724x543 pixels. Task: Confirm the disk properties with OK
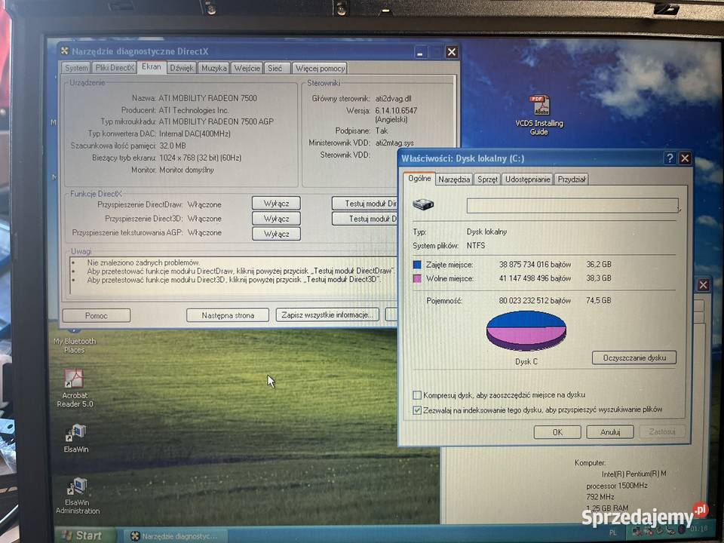pos(557,432)
